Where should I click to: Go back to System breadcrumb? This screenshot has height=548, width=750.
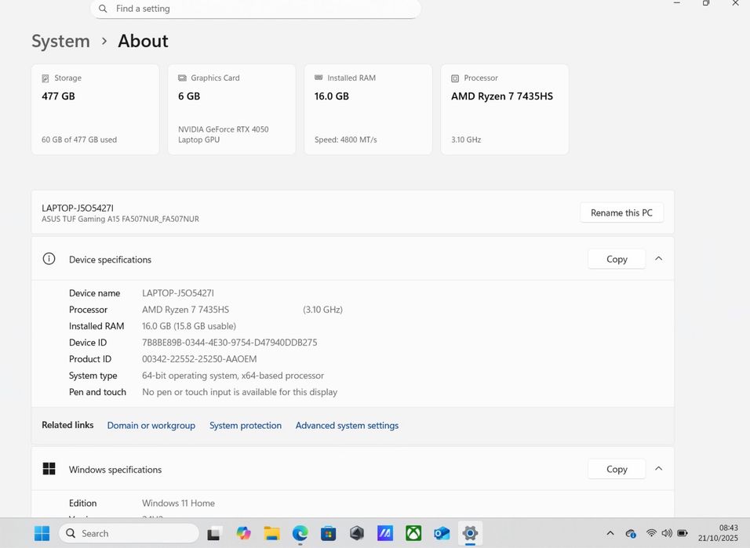60,41
